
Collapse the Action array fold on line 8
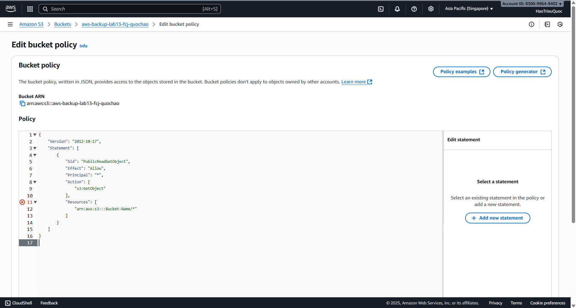coord(35,182)
